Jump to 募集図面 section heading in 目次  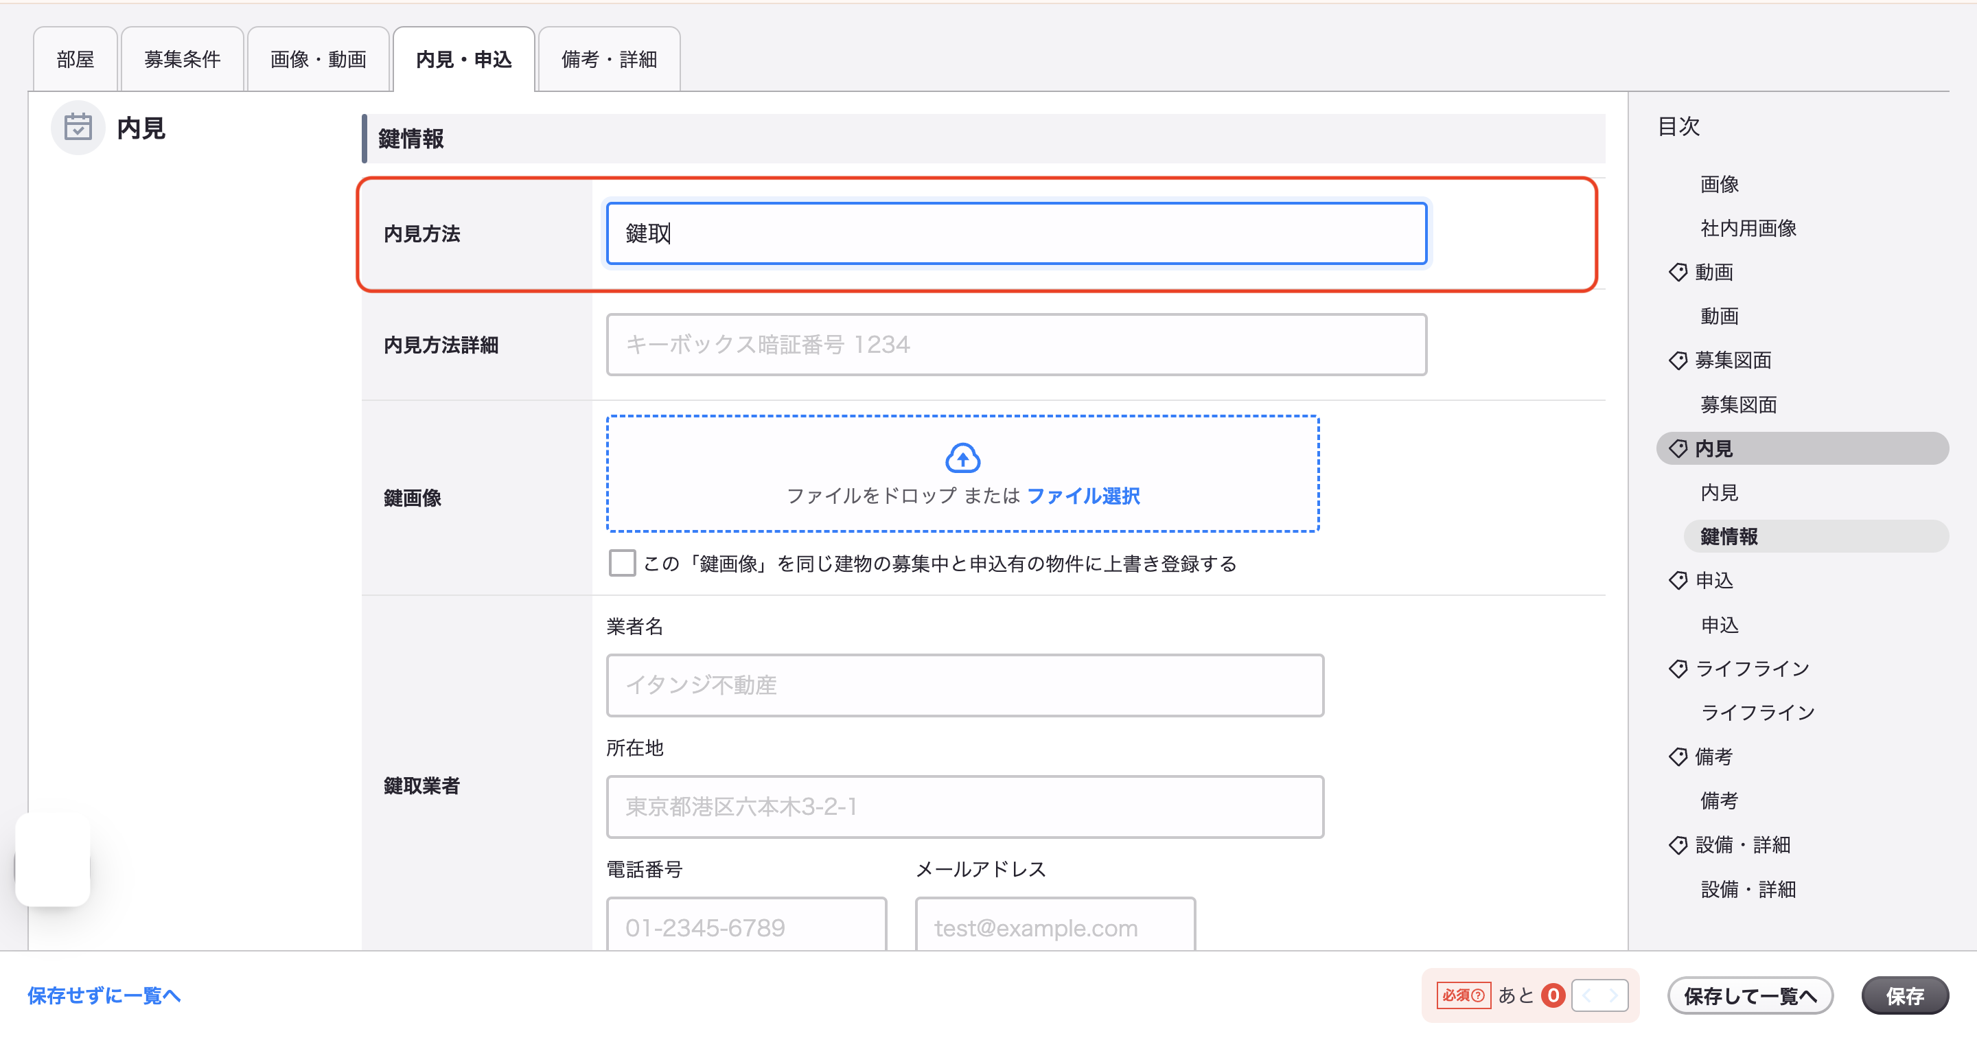tap(1733, 360)
